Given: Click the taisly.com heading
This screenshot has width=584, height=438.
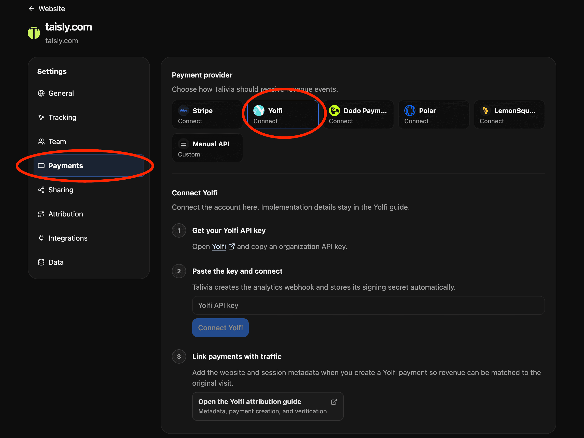Looking at the screenshot, I should [69, 27].
